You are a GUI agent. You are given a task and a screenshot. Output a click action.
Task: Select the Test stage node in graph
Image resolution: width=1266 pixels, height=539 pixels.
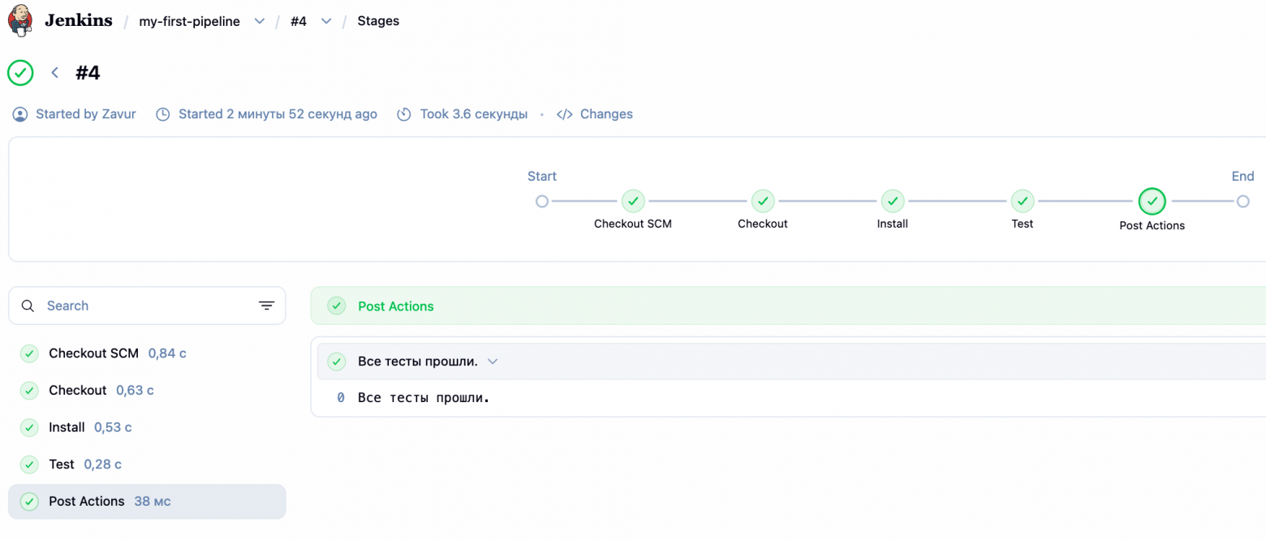[1023, 201]
